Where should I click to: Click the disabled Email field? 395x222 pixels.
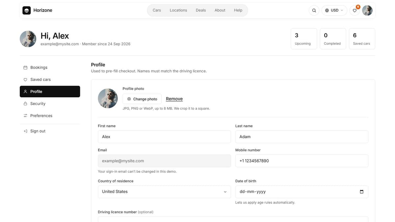[x=164, y=161]
